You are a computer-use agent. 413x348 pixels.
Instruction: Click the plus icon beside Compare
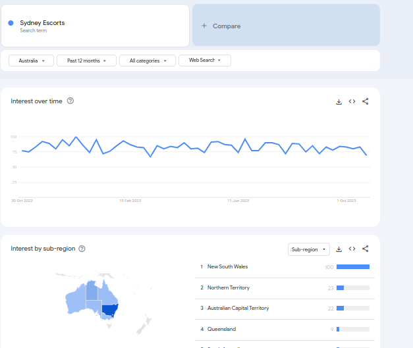coord(204,26)
